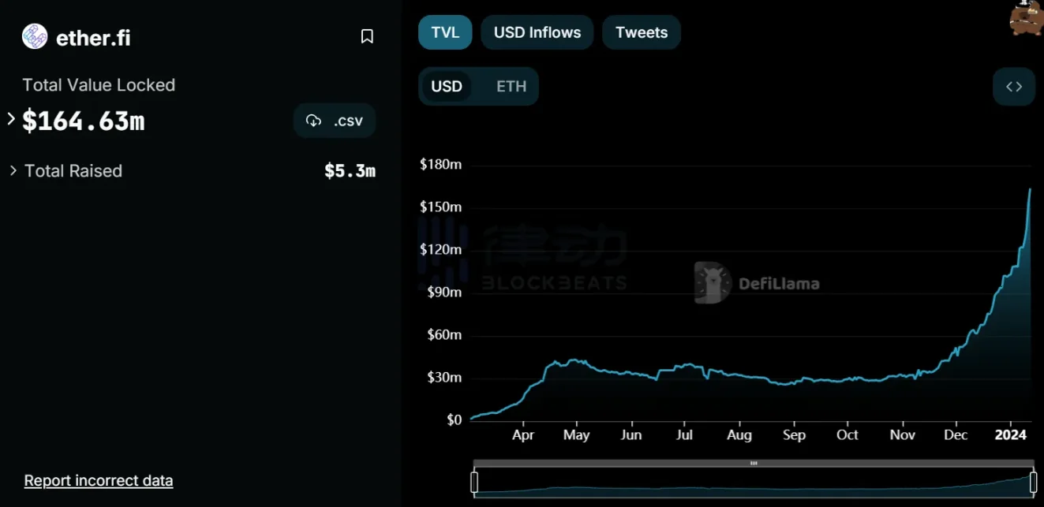Click the DefiLlama watermark logo

tap(711, 282)
